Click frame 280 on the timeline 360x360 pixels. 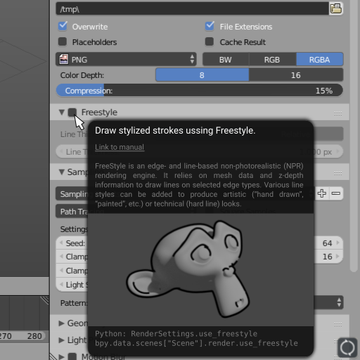[x=34, y=336]
